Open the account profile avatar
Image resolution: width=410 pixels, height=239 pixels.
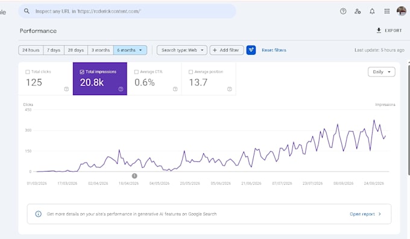[x=402, y=11]
